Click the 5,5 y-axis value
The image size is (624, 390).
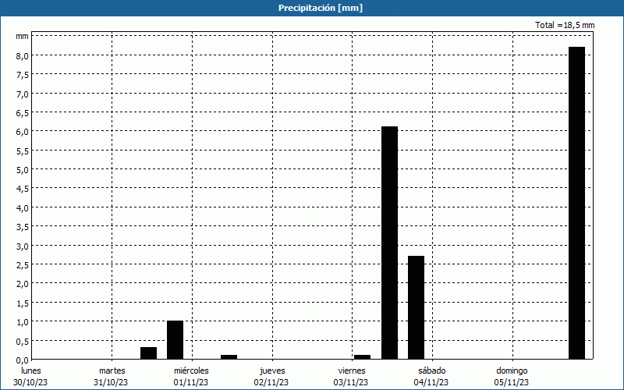[x=23, y=151]
